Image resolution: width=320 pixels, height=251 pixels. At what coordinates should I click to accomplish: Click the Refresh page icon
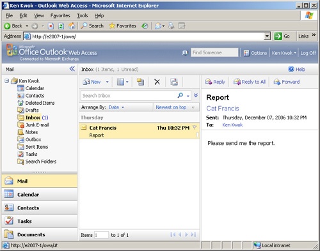point(61,26)
